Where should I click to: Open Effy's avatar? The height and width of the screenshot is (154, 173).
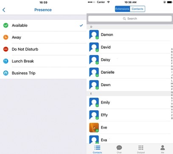(94, 115)
